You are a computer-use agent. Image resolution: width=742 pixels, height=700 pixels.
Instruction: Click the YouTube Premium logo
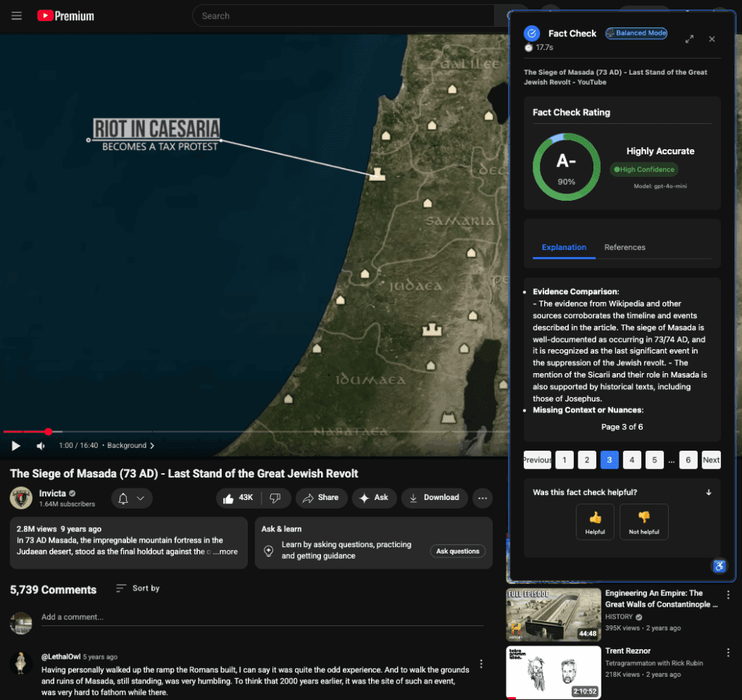pos(66,16)
